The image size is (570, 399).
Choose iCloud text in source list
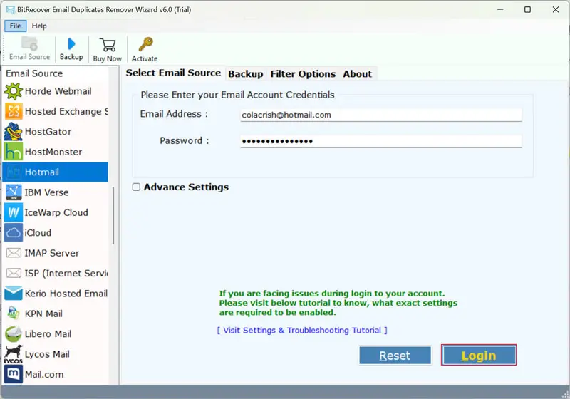point(38,232)
